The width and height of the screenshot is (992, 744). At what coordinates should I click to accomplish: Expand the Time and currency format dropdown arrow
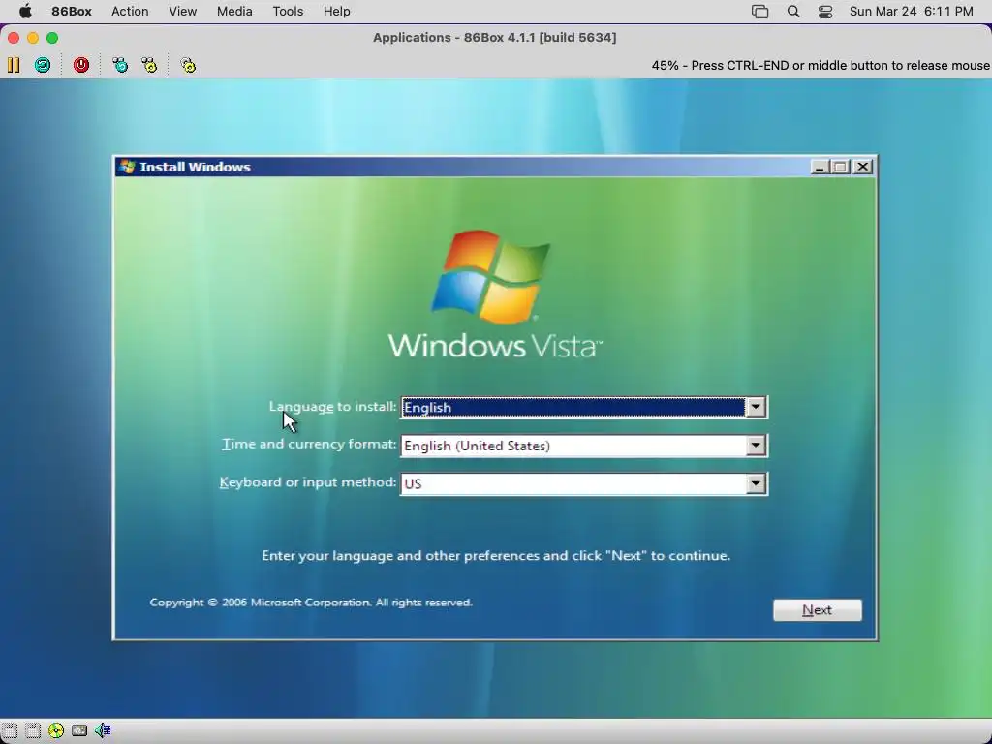click(x=756, y=446)
